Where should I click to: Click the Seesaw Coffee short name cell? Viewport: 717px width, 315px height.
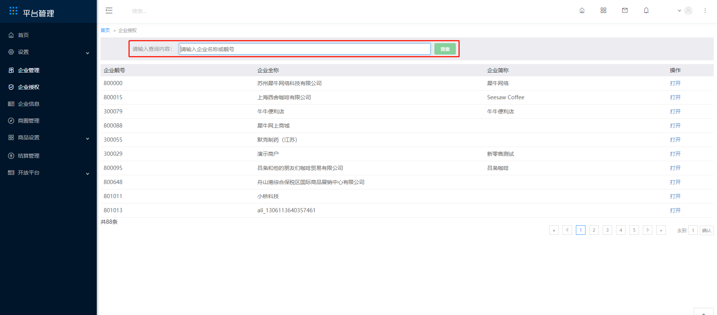point(506,97)
